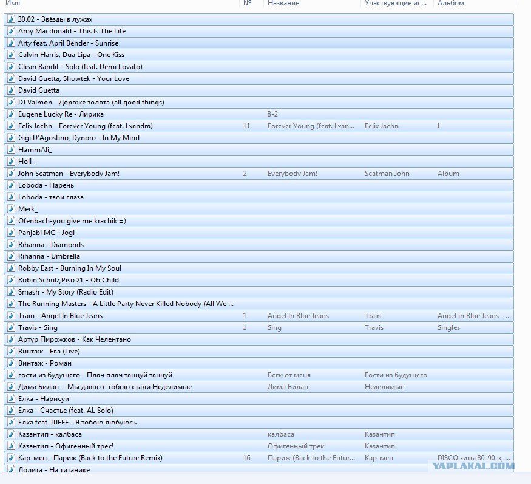Click title value 8-2 in Eugene Lucky Re row

pyautogui.click(x=272, y=114)
